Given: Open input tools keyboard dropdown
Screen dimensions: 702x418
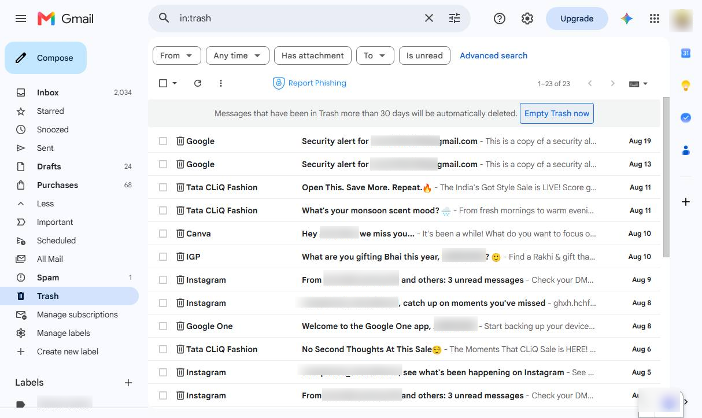Looking at the screenshot, I should click(638, 83).
